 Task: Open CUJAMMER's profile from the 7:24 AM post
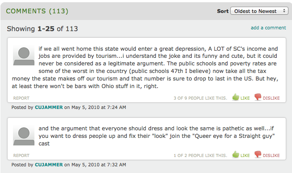pyautogui.click(x=49, y=107)
